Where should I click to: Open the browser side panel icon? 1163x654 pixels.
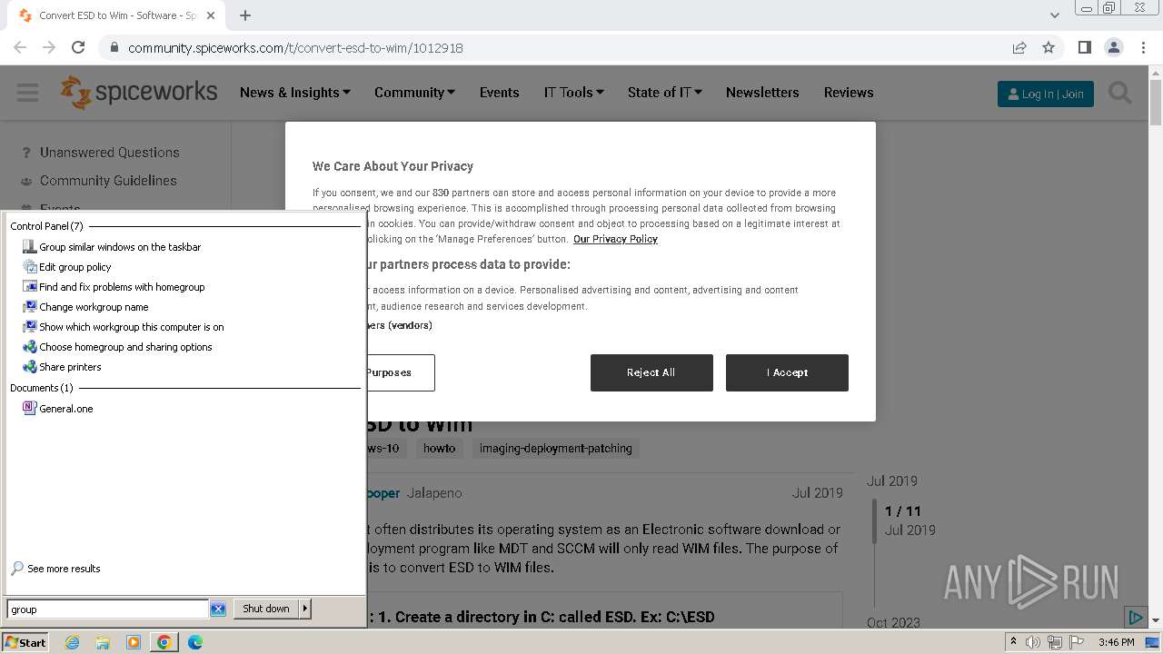tap(1084, 47)
